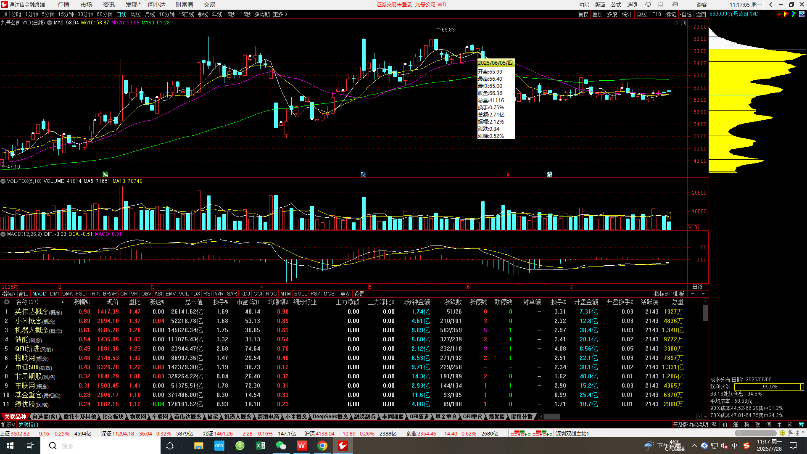Click the small window icon at chart top-right
This screenshot has height=454, width=807.
(x=683, y=23)
